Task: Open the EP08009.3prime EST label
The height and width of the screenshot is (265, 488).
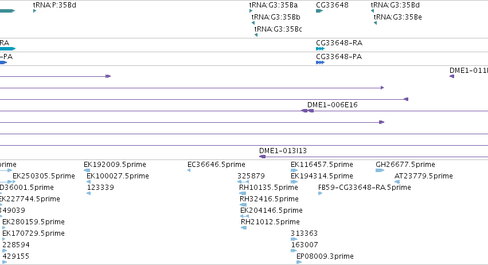Action: coord(325,256)
